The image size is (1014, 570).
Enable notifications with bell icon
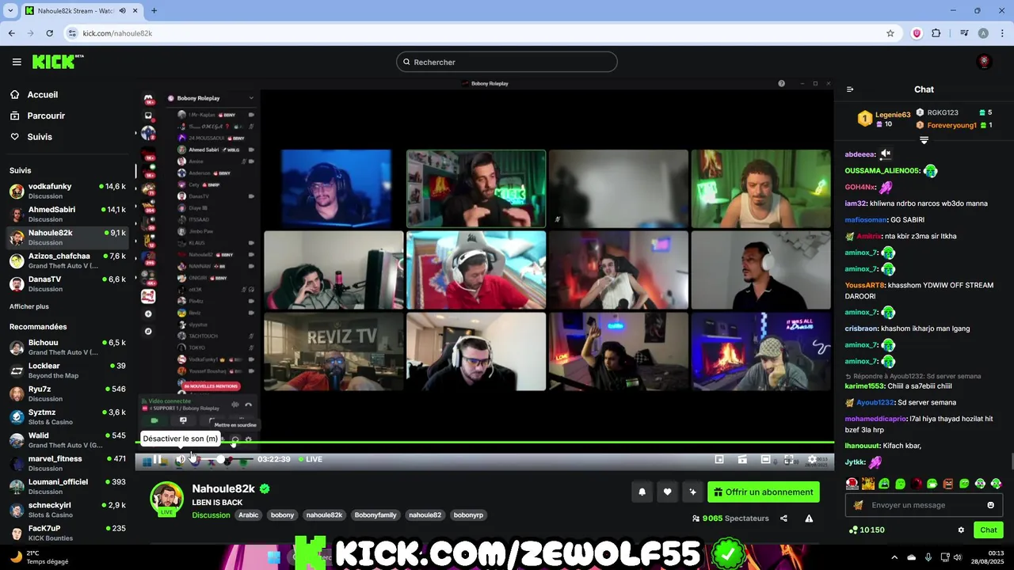[x=642, y=492]
